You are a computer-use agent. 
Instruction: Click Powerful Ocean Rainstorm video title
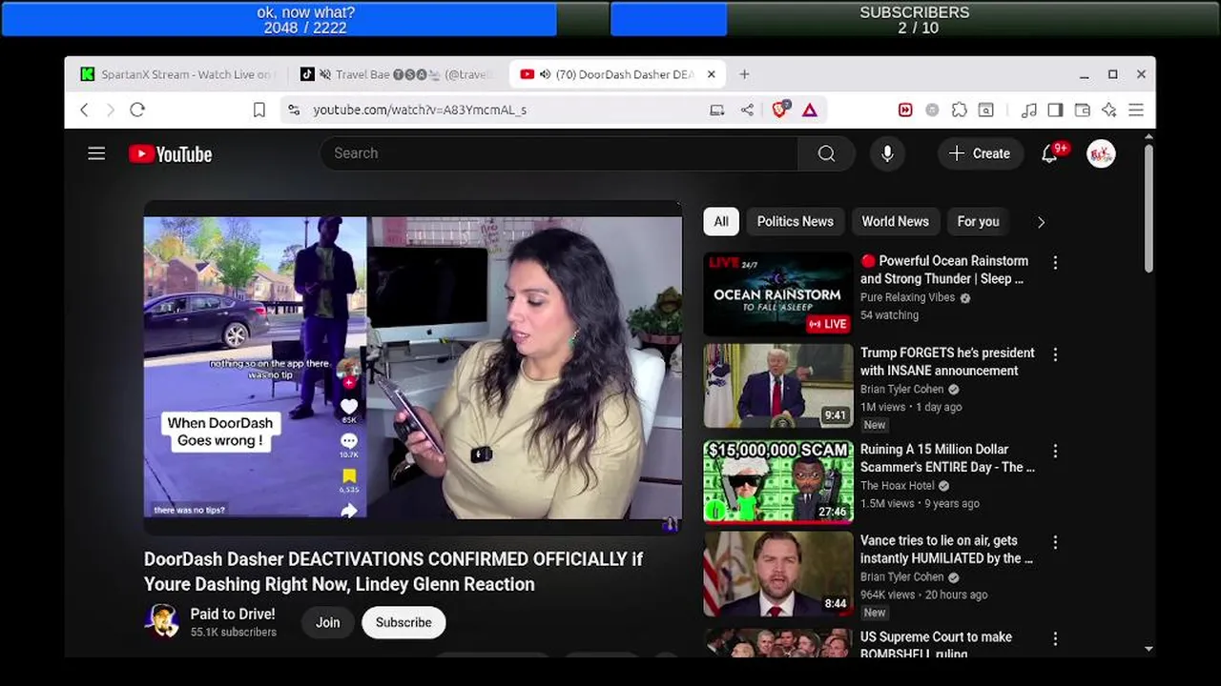point(944,270)
